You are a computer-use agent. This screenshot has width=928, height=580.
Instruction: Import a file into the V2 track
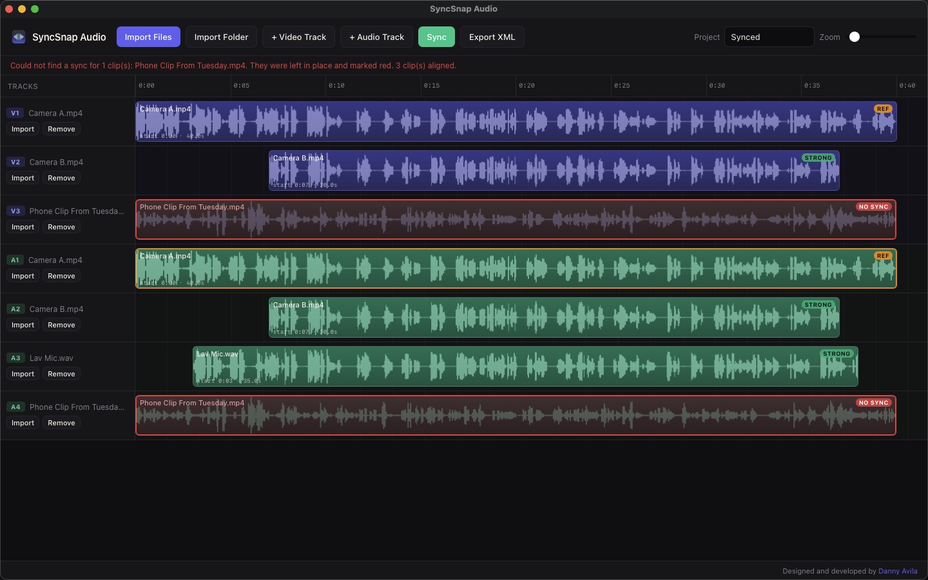tap(23, 179)
